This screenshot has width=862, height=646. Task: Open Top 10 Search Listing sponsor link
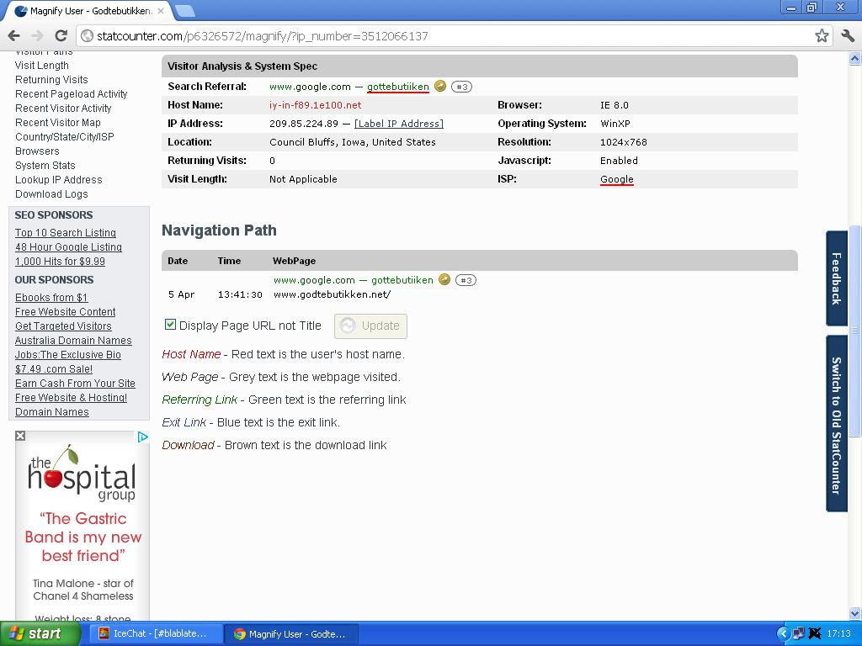point(66,233)
